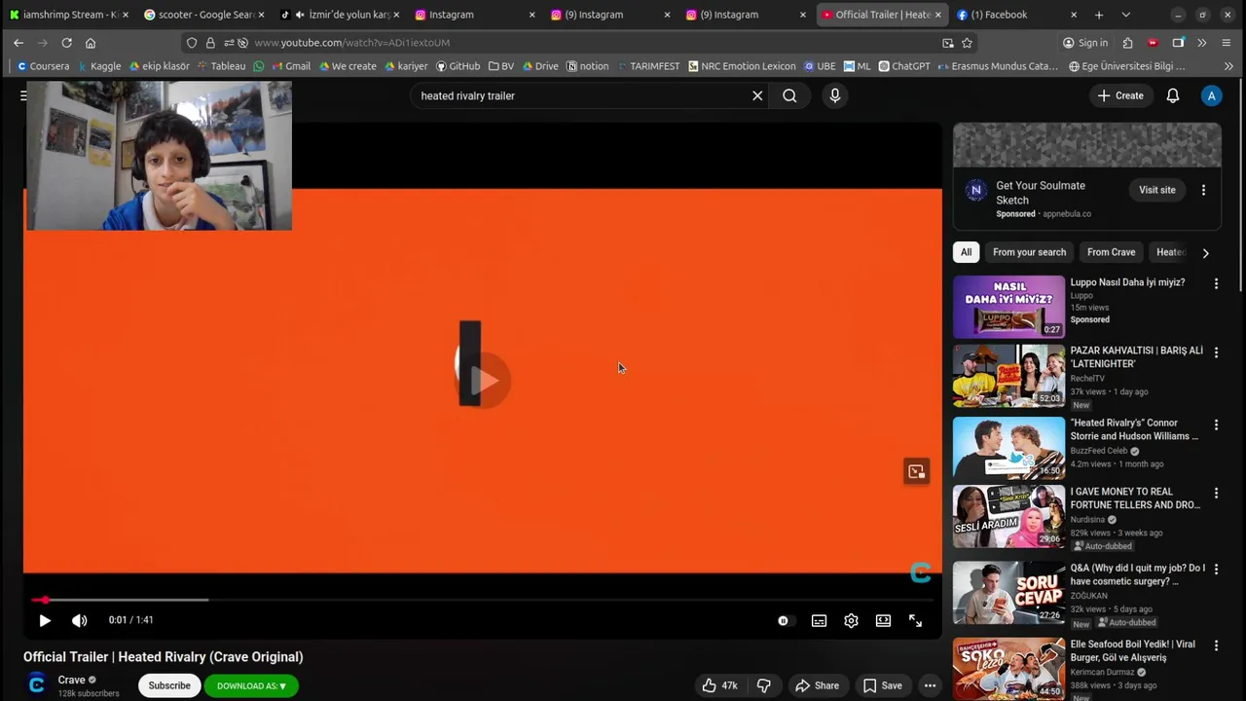Open the Crave channel avatar
Viewport: 1246px width, 701px height.
coord(36,685)
